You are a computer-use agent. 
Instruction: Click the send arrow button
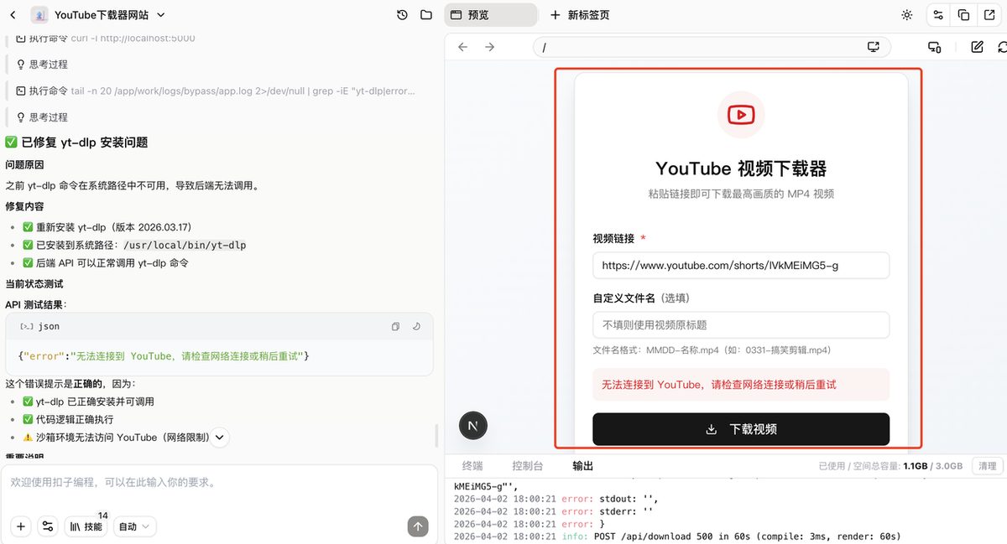coord(418,526)
